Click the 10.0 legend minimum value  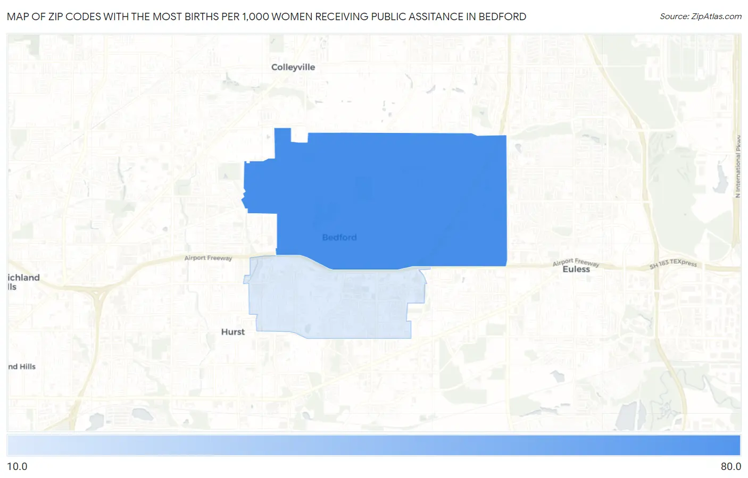[x=17, y=466]
